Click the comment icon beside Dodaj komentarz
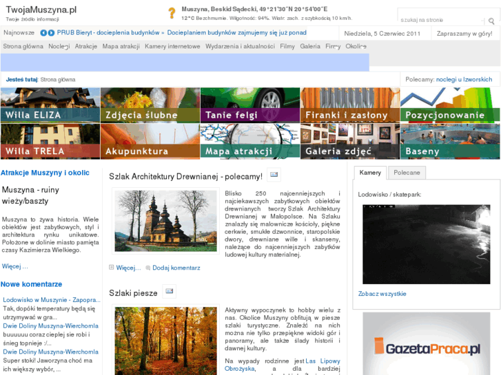 pos(148,268)
